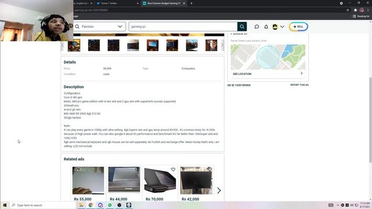Show previous gallery thumbnails arrow
Image resolution: width=372 pixels, height=209 pixels.
[x=63, y=45]
